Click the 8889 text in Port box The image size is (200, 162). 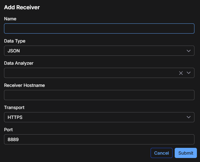(x=13, y=140)
